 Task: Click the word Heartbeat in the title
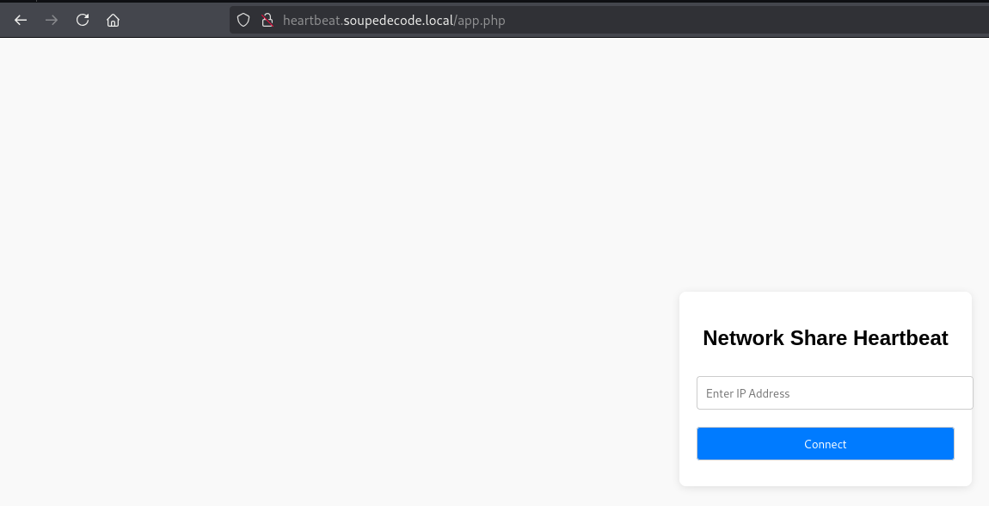tap(900, 337)
